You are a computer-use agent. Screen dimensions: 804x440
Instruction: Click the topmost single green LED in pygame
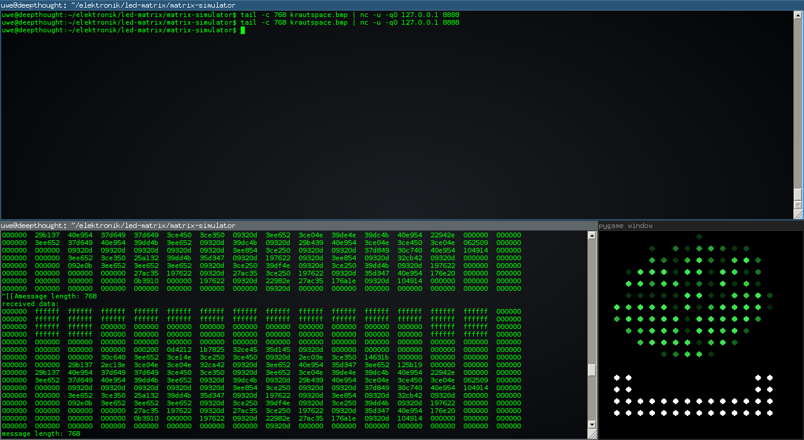coord(699,237)
